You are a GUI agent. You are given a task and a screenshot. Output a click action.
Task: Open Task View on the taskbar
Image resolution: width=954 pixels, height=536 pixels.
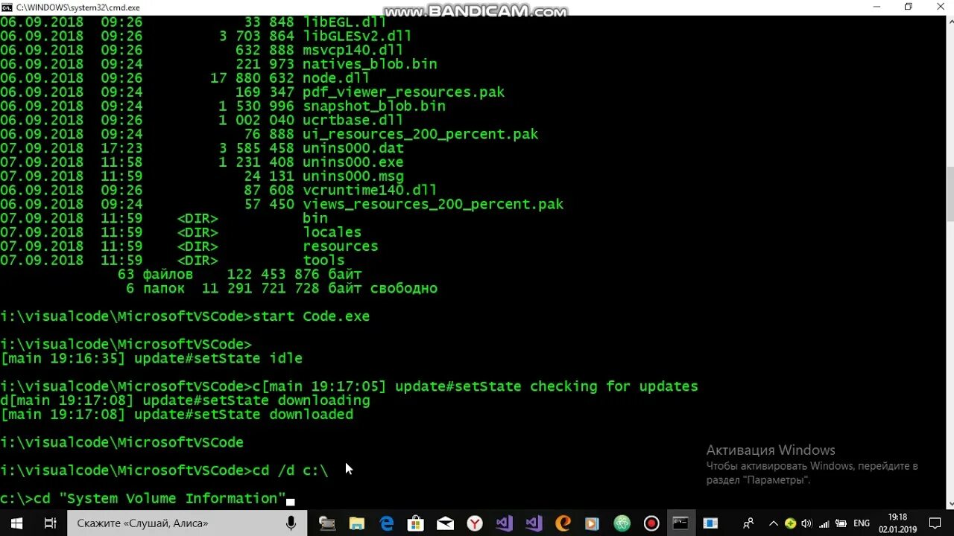[50, 523]
